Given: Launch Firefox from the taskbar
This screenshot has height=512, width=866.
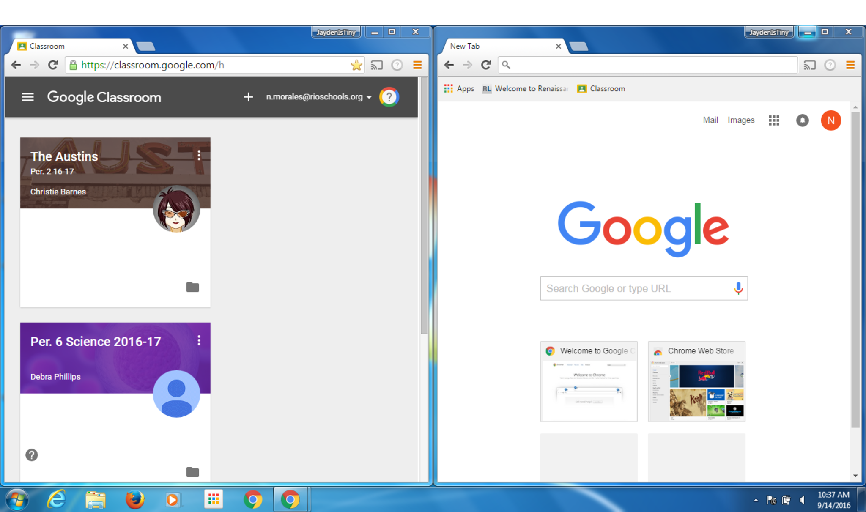Looking at the screenshot, I should pos(134,500).
